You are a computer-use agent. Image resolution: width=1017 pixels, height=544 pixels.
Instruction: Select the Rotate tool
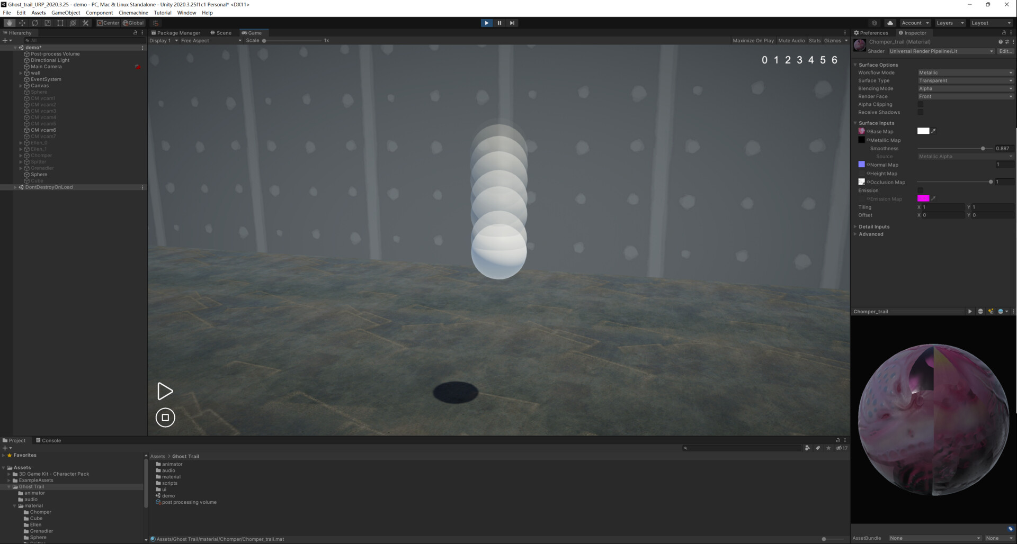coord(35,23)
